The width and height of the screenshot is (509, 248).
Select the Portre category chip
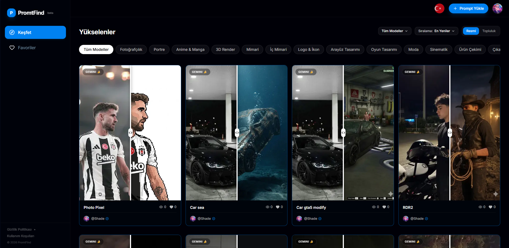[159, 49]
